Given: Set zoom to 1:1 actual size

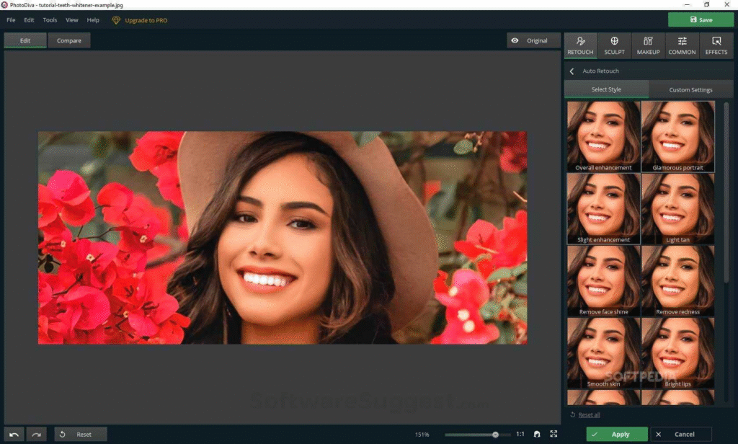Looking at the screenshot, I should point(520,435).
